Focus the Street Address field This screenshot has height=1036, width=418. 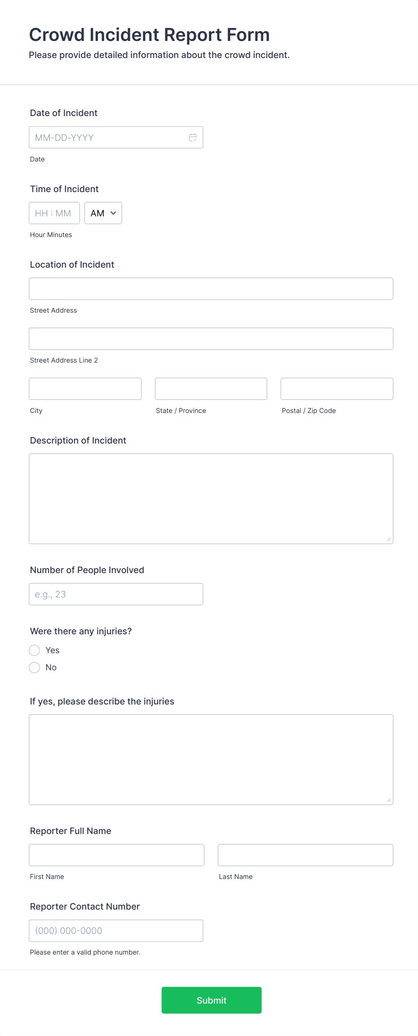(211, 288)
